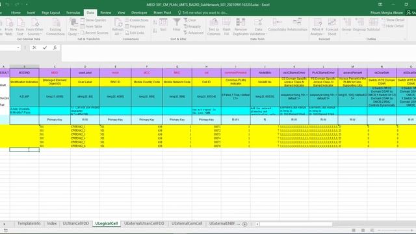The image size is (416, 234).
Task: Open Recent Sources
Action: tap(94, 32)
